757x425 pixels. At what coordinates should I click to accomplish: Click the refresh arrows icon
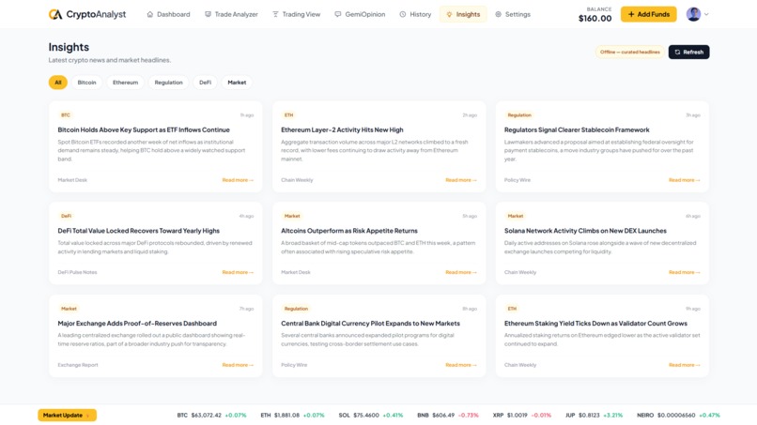[x=677, y=53]
